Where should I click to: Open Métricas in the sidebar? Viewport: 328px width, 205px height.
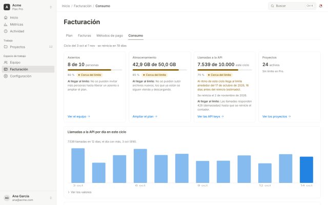pyautogui.click(x=28, y=25)
